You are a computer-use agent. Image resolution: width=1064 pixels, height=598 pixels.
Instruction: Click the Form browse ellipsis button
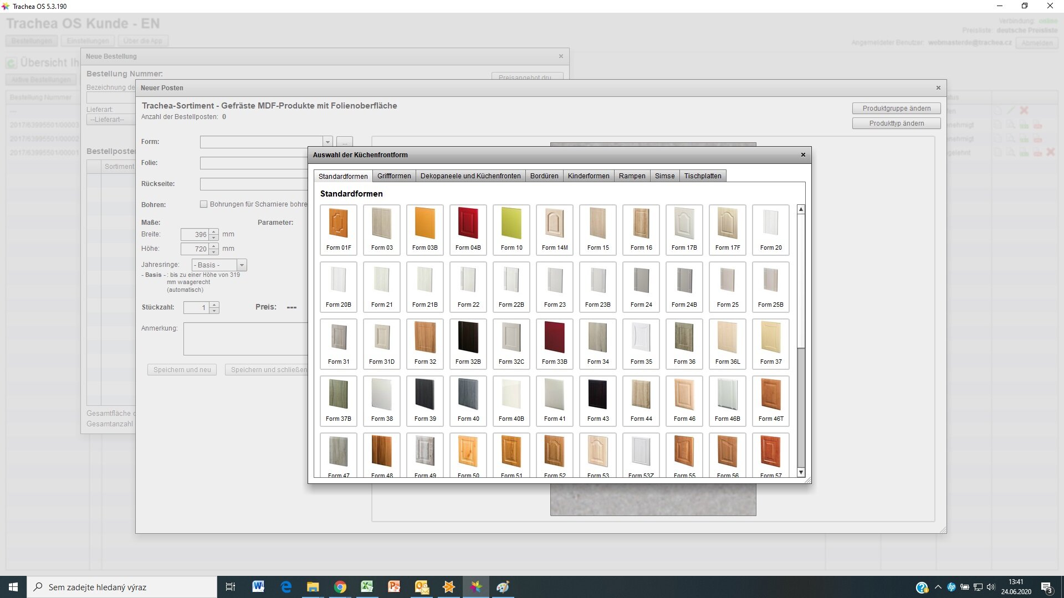[x=345, y=142]
